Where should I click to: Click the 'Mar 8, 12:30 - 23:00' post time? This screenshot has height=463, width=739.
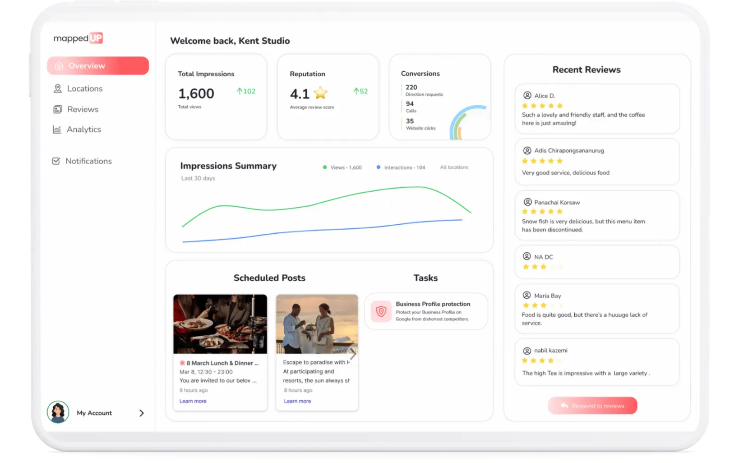click(x=206, y=372)
